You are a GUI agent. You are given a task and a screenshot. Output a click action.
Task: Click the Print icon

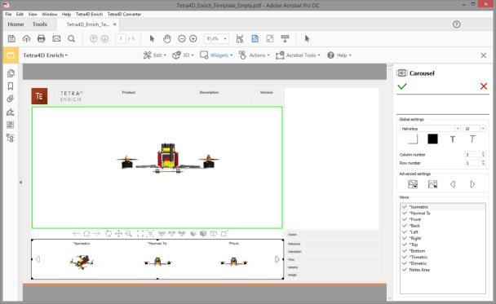[x=41, y=39]
